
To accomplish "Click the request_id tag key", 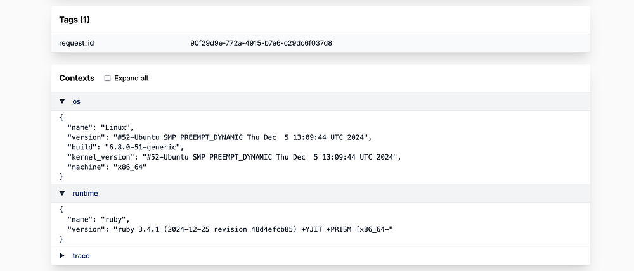I will [77, 43].
